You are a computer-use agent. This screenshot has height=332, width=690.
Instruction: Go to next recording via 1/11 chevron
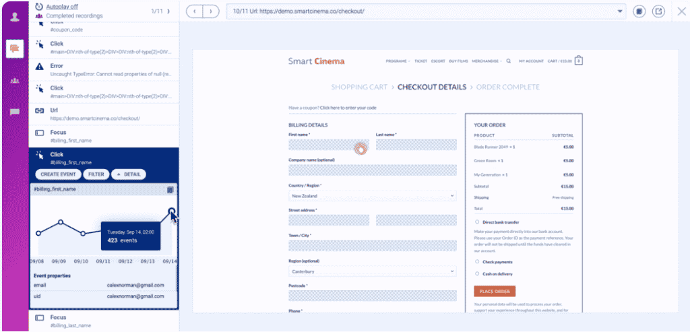(x=168, y=11)
